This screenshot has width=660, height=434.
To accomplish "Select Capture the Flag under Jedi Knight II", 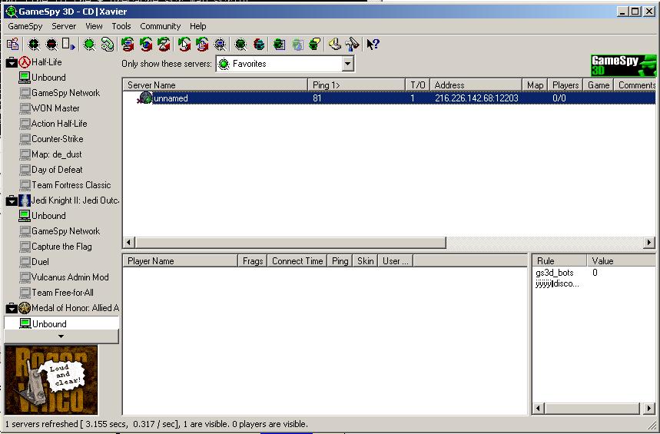I will [x=61, y=247].
